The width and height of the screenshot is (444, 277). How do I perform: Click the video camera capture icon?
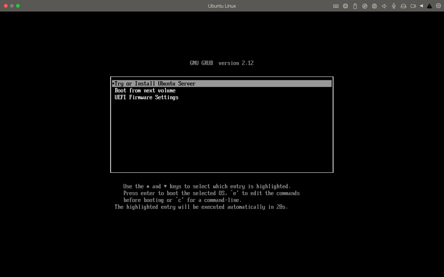(x=413, y=6)
